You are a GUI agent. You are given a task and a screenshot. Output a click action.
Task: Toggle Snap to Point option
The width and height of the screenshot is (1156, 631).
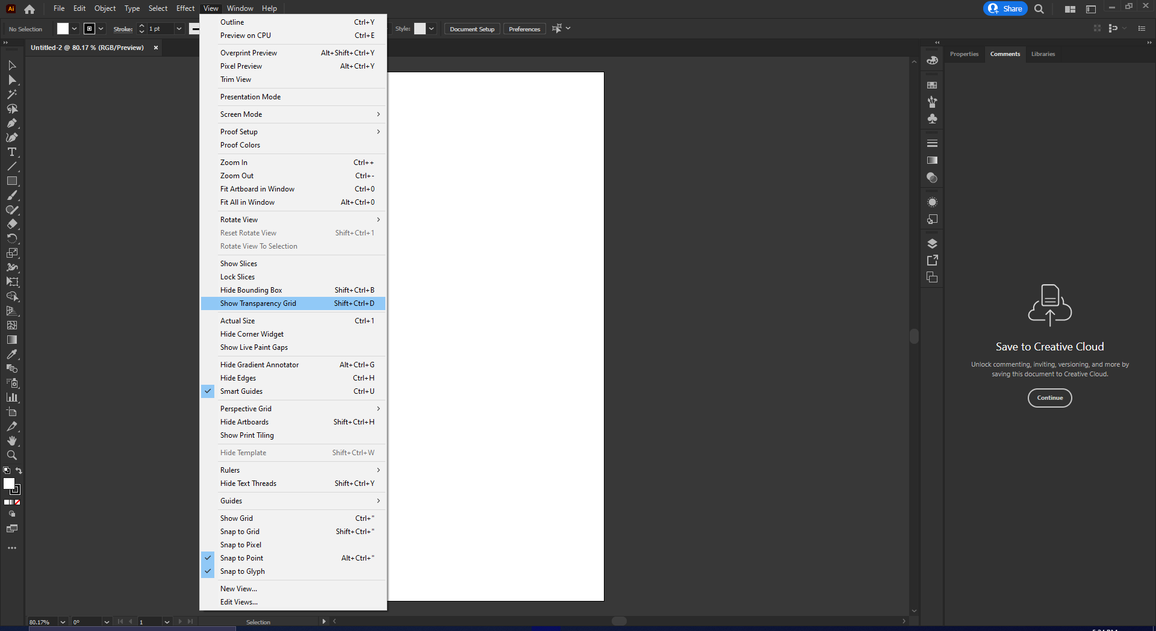tap(293, 558)
